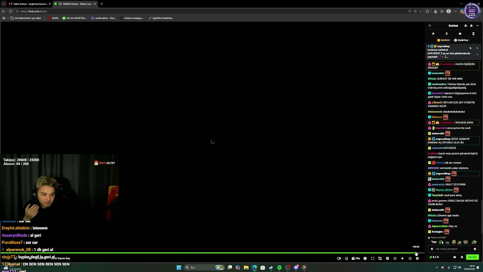
Task: Click the speech bubble icon in chat toolbar
Action: [x=460, y=34]
